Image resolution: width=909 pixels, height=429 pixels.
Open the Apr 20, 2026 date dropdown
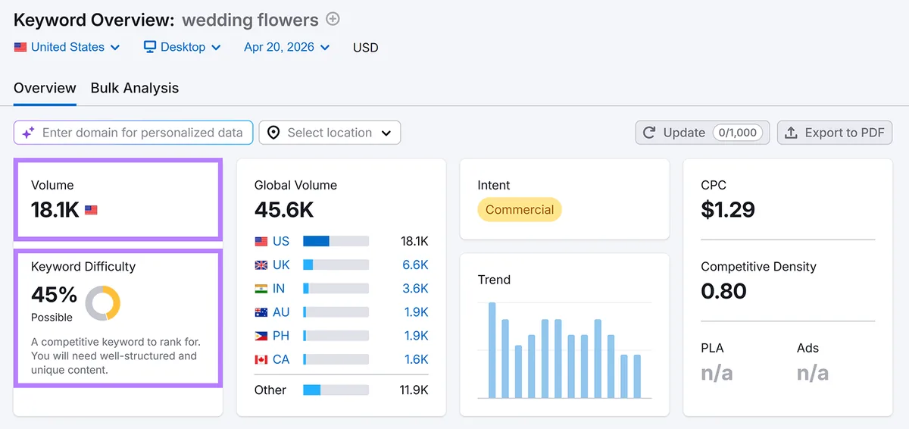click(x=287, y=47)
